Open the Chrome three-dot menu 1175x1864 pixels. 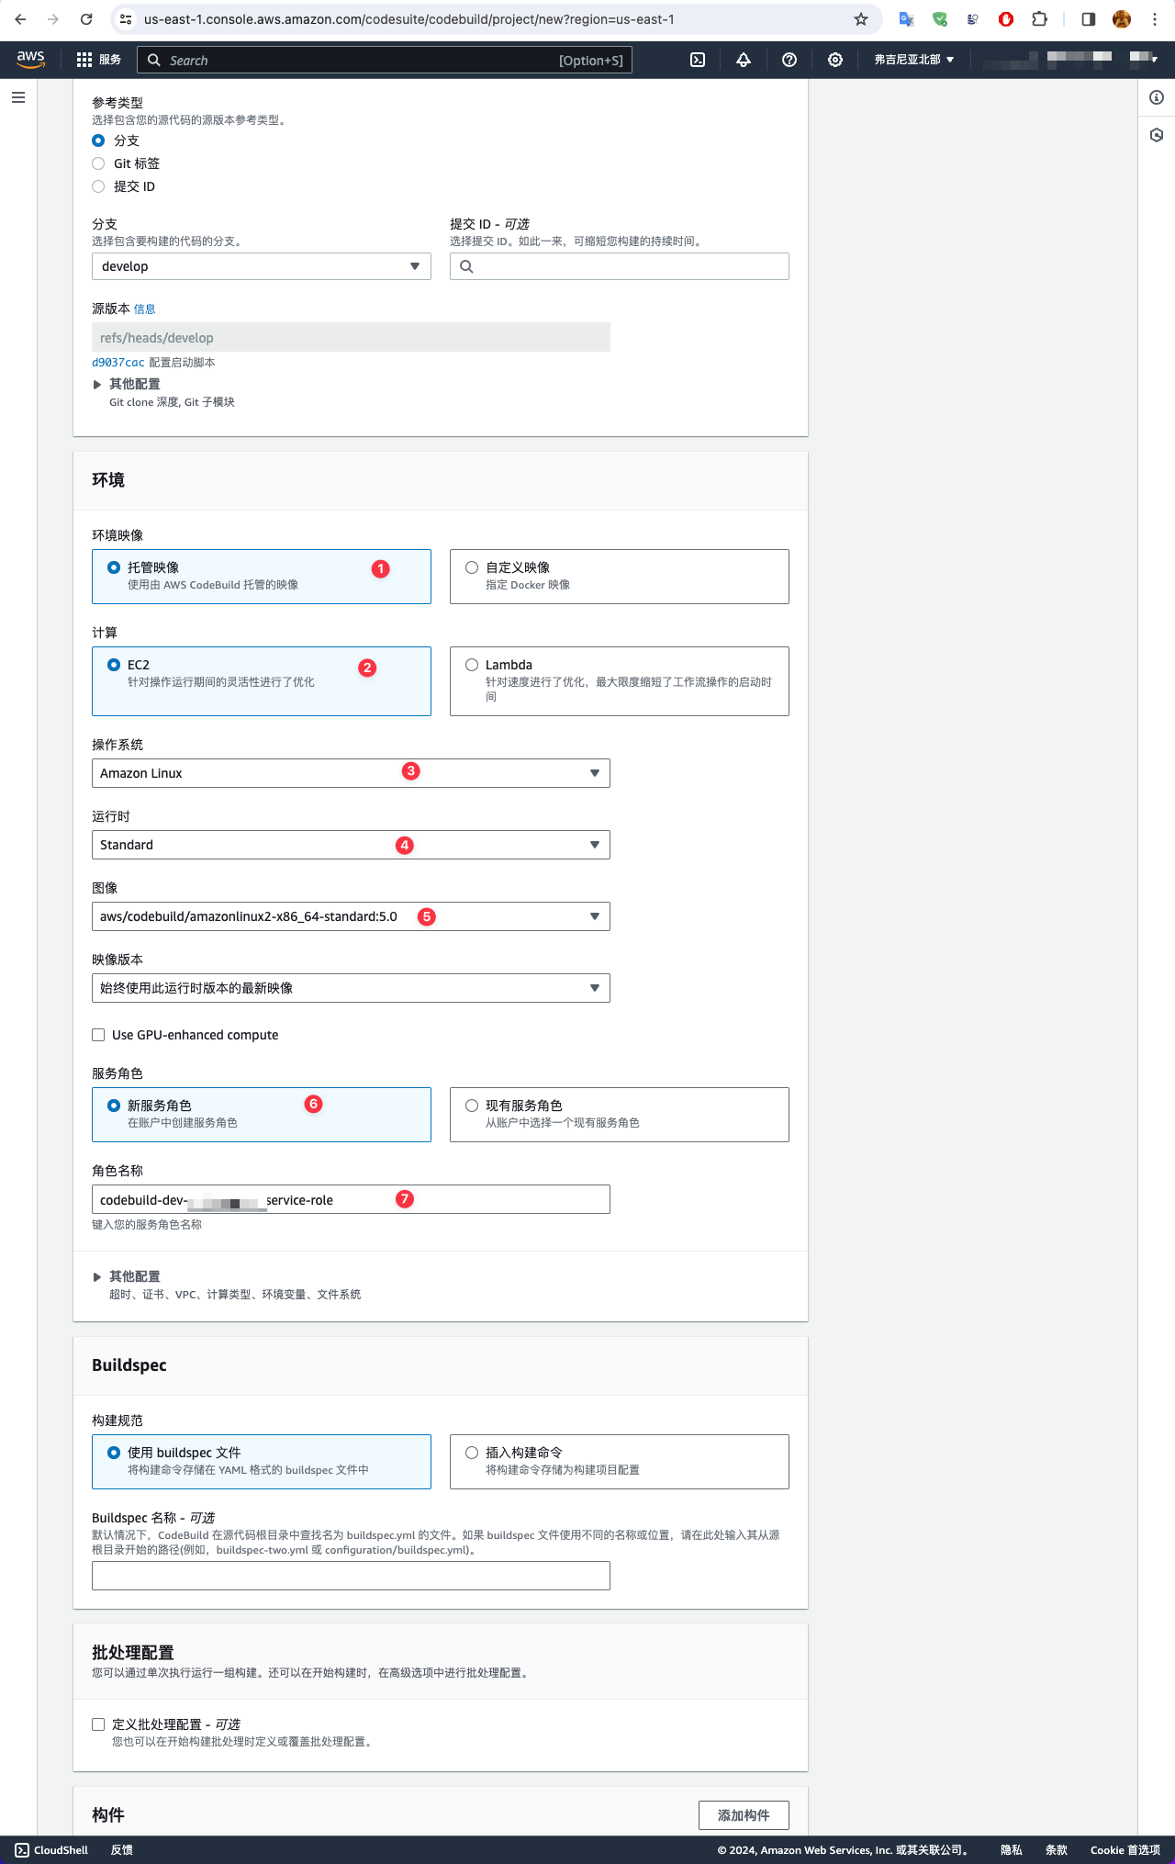1155,19
